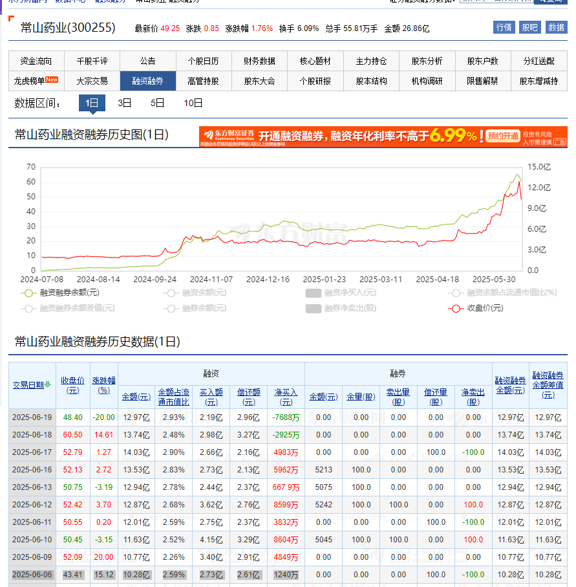The height and width of the screenshot is (587, 576).
Task: Click the 预约开通 button in banner
Action: (x=503, y=136)
